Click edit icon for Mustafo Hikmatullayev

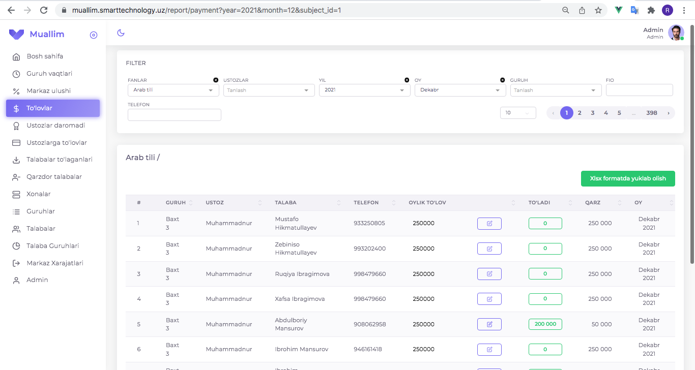coord(489,224)
